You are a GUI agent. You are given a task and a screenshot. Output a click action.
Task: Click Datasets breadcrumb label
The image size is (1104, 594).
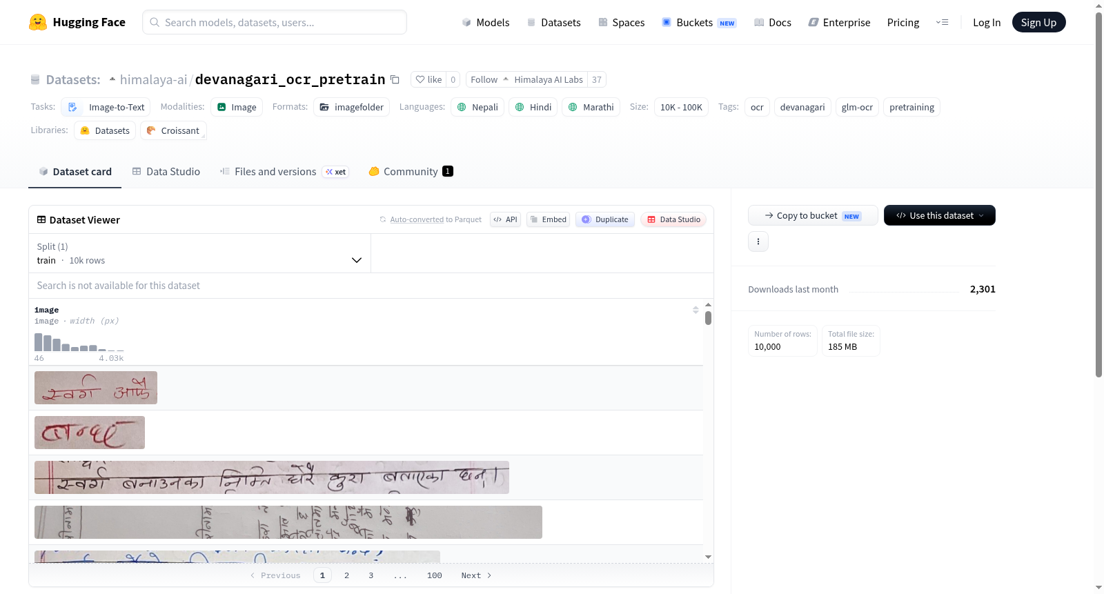tap(73, 79)
